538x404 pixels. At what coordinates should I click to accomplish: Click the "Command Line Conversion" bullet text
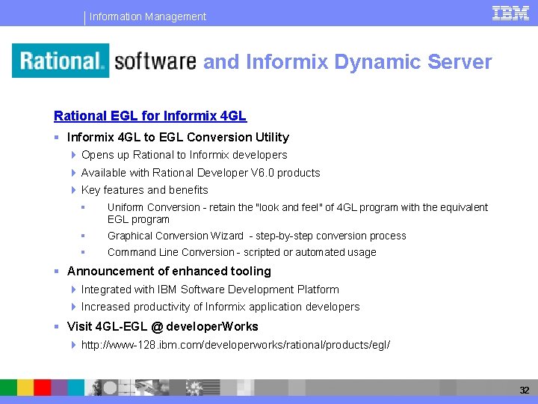(x=242, y=252)
